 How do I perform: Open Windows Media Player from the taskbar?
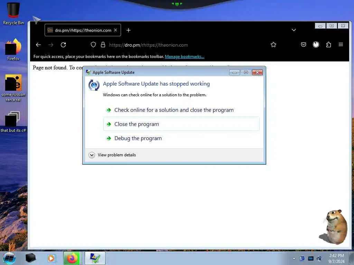point(51,258)
